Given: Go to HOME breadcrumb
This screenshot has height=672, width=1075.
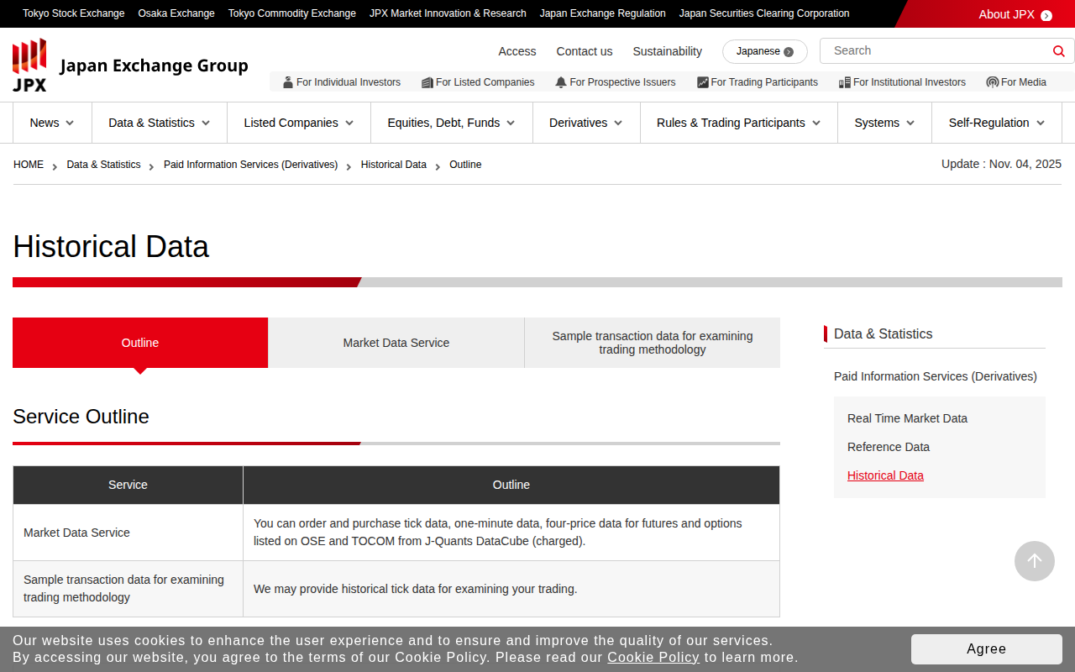Looking at the screenshot, I should [29, 165].
